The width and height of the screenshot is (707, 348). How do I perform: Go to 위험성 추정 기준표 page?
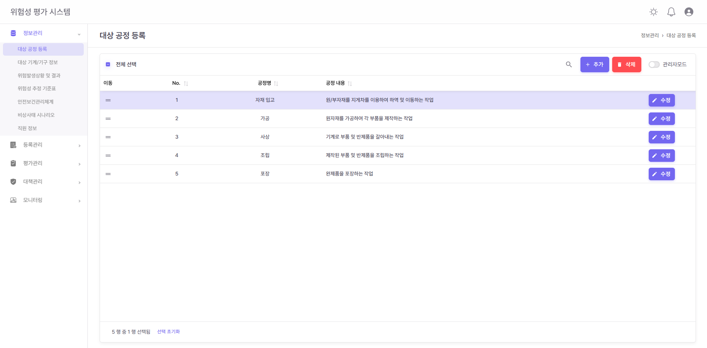37,88
